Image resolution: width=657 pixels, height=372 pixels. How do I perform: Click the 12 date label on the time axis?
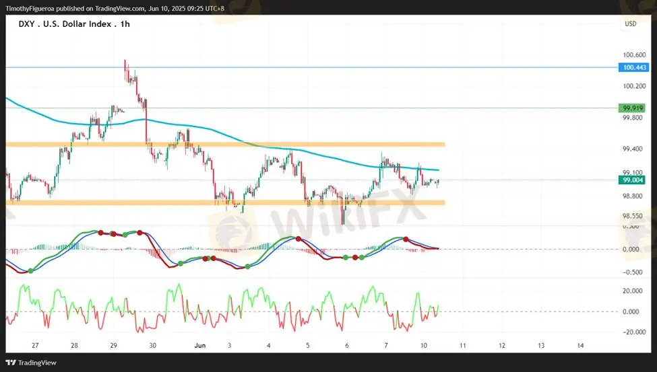point(502,346)
